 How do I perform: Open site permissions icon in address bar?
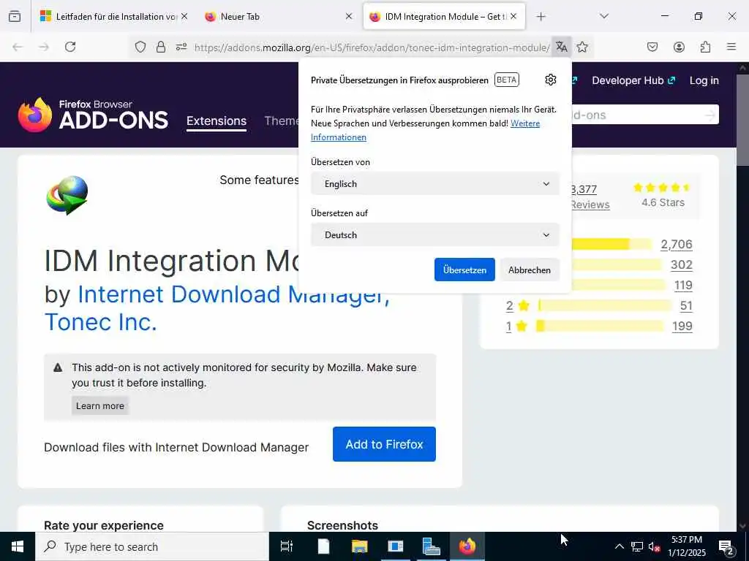[181, 47]
